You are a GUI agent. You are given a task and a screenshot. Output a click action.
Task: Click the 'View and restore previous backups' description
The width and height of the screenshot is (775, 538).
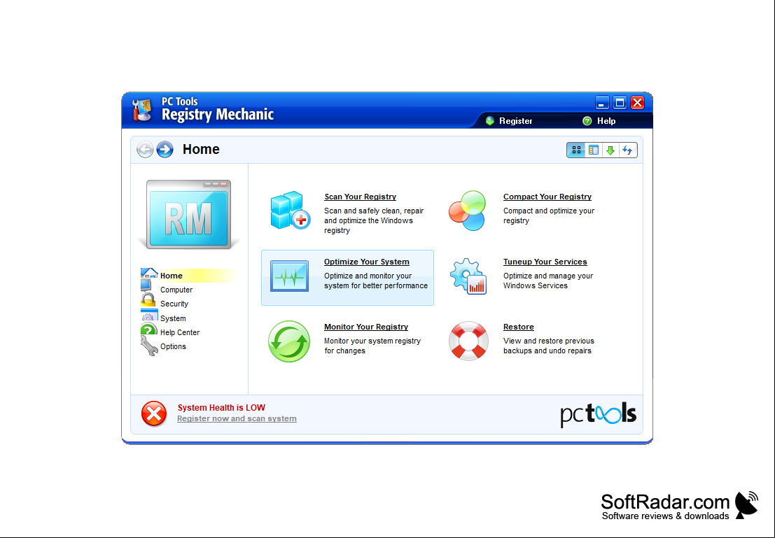(x=549, y=346)
